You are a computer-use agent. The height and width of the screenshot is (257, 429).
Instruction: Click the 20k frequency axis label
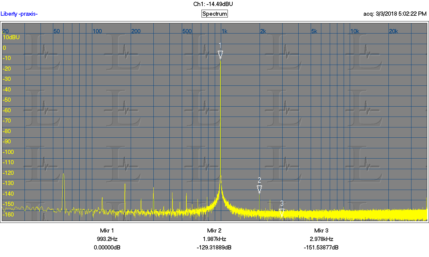pos(394,31)
